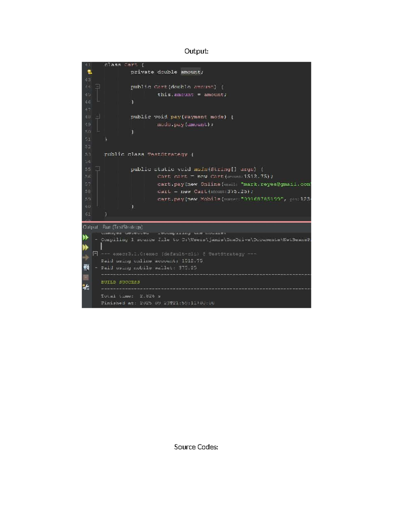Open the Maven settings wrench icon
The width and height of the screenshot is (393, 508).
(86, 287)
